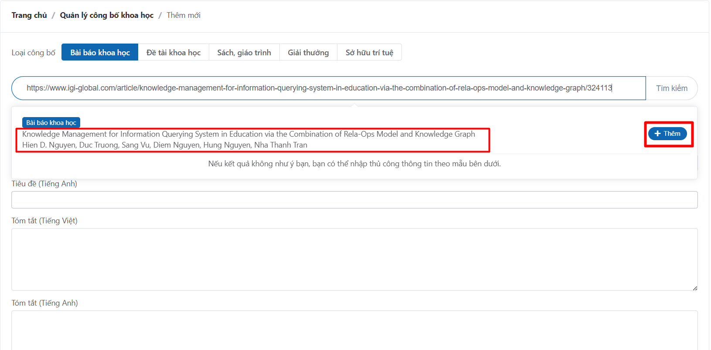Click the Thêm mới breadcrumb text

point(184,15)
